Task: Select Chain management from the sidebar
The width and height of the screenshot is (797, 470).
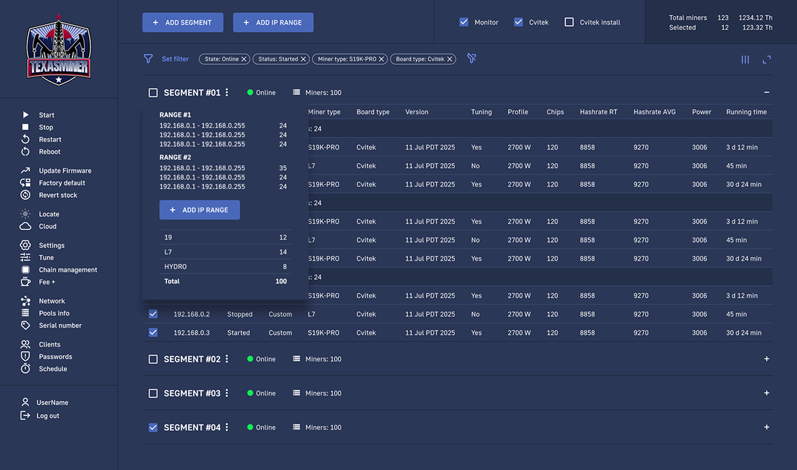Action: coord(26,269)
